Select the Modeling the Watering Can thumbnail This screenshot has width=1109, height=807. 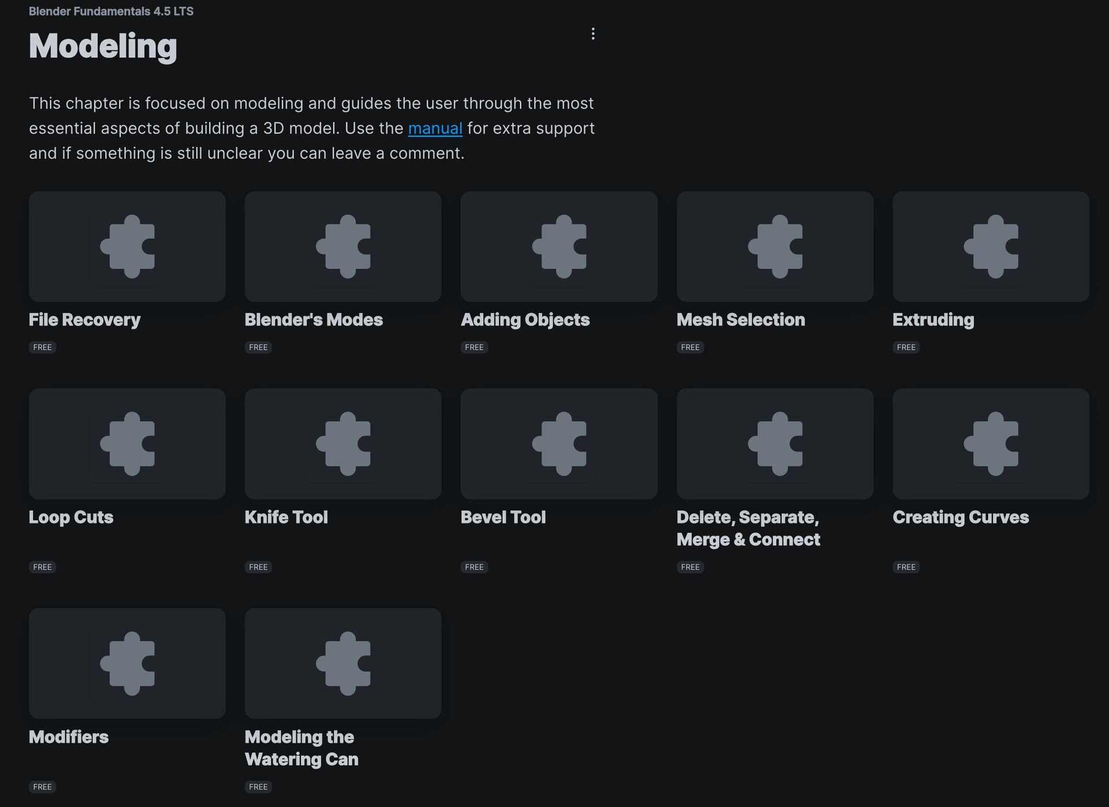click(x=343, y=663)
